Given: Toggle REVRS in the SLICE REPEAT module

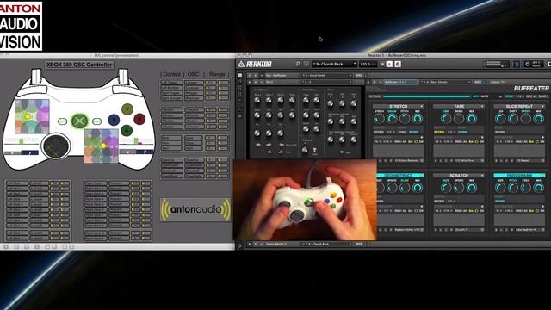Looking at the screenshot, I should pyautogui.click(x=499, y=132).
